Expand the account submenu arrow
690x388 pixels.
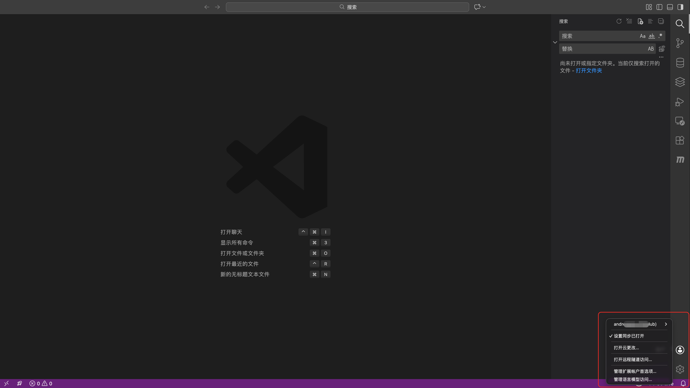(666, 324)
